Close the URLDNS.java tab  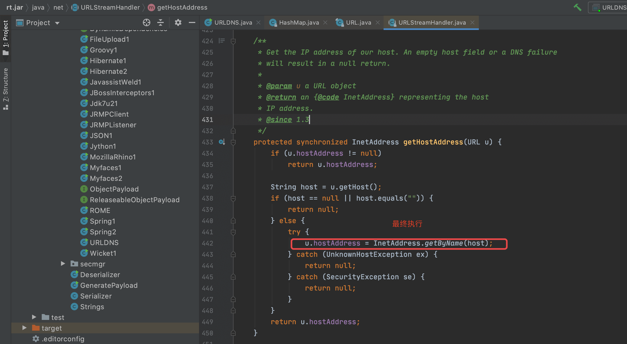[x=258, y=22]
